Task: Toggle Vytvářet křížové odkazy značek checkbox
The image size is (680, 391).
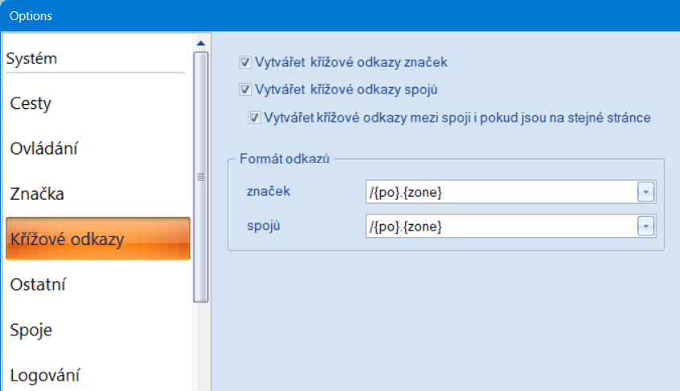Action: click(245, 62)
